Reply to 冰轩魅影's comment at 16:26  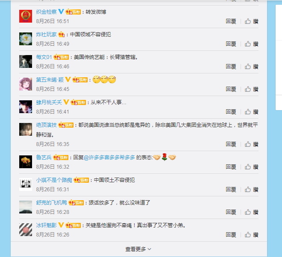click(231, 235)
